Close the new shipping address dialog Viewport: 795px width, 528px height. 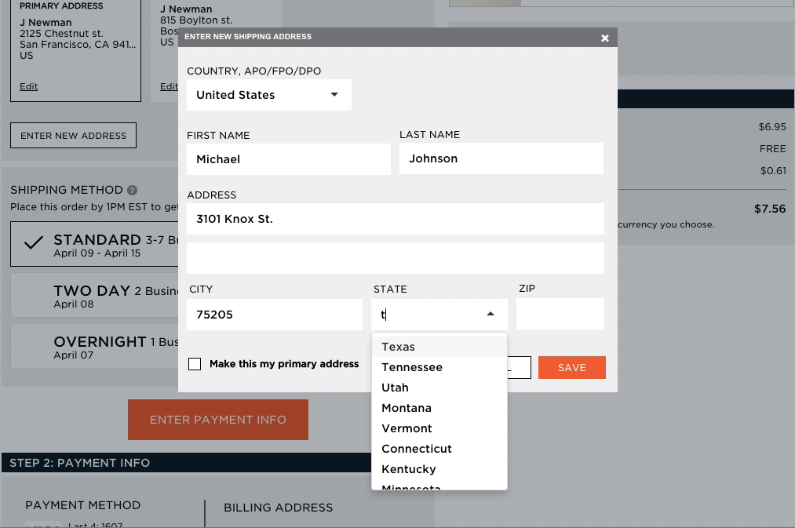click(604, 38)
